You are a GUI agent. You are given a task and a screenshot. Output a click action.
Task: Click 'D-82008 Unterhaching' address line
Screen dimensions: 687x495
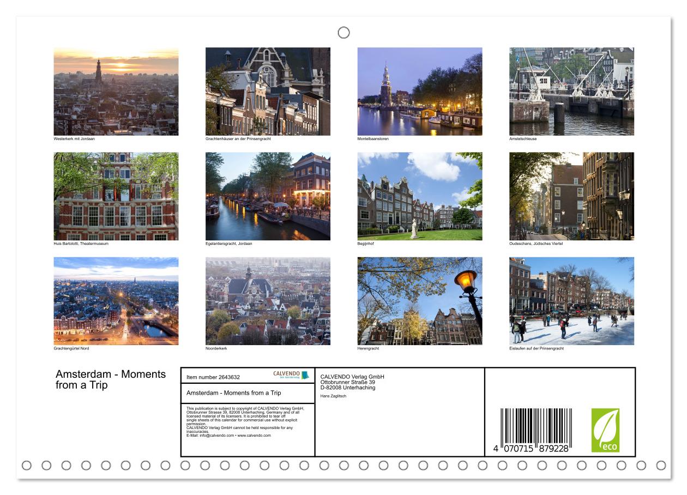(348, 388)
